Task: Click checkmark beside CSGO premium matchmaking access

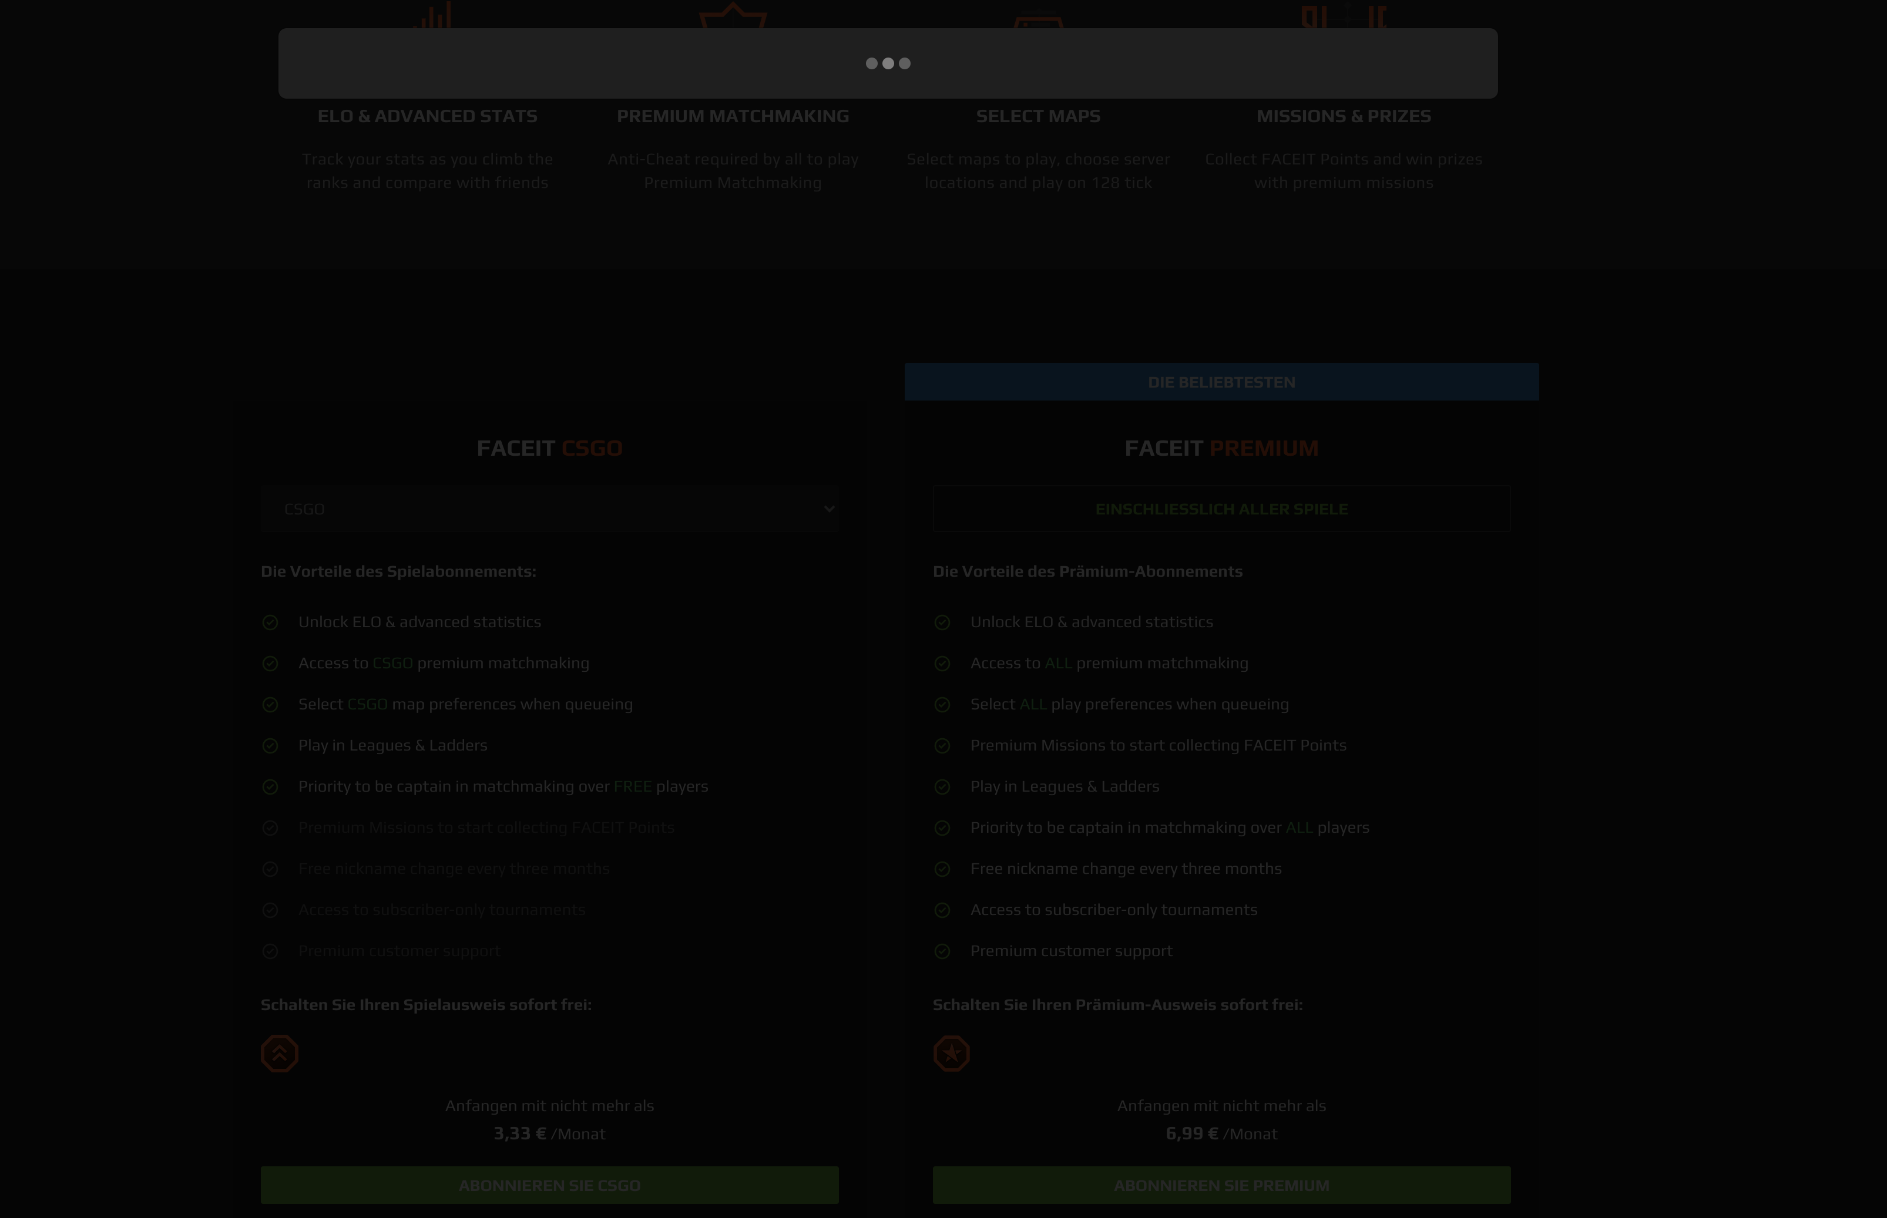Action: tap(270, 664)
